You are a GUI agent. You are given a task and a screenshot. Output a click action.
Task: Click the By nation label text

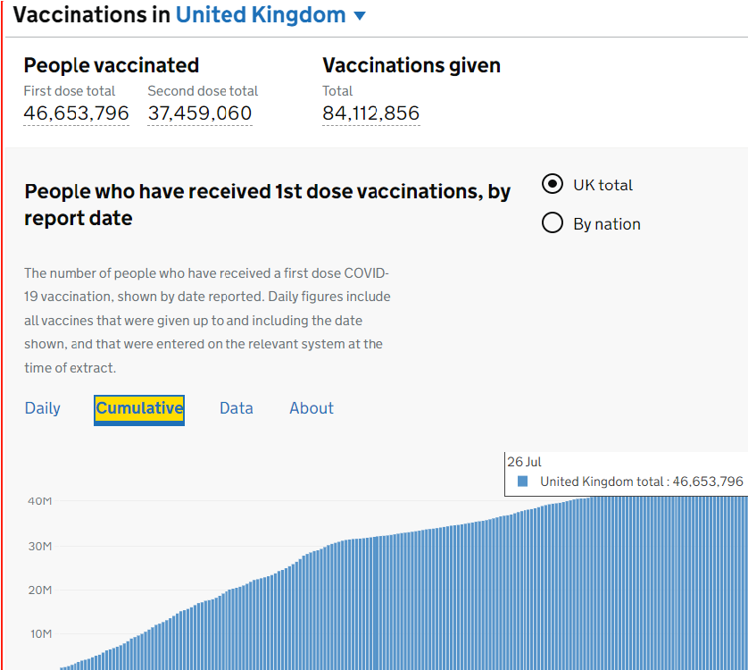[x=607, y=224]
